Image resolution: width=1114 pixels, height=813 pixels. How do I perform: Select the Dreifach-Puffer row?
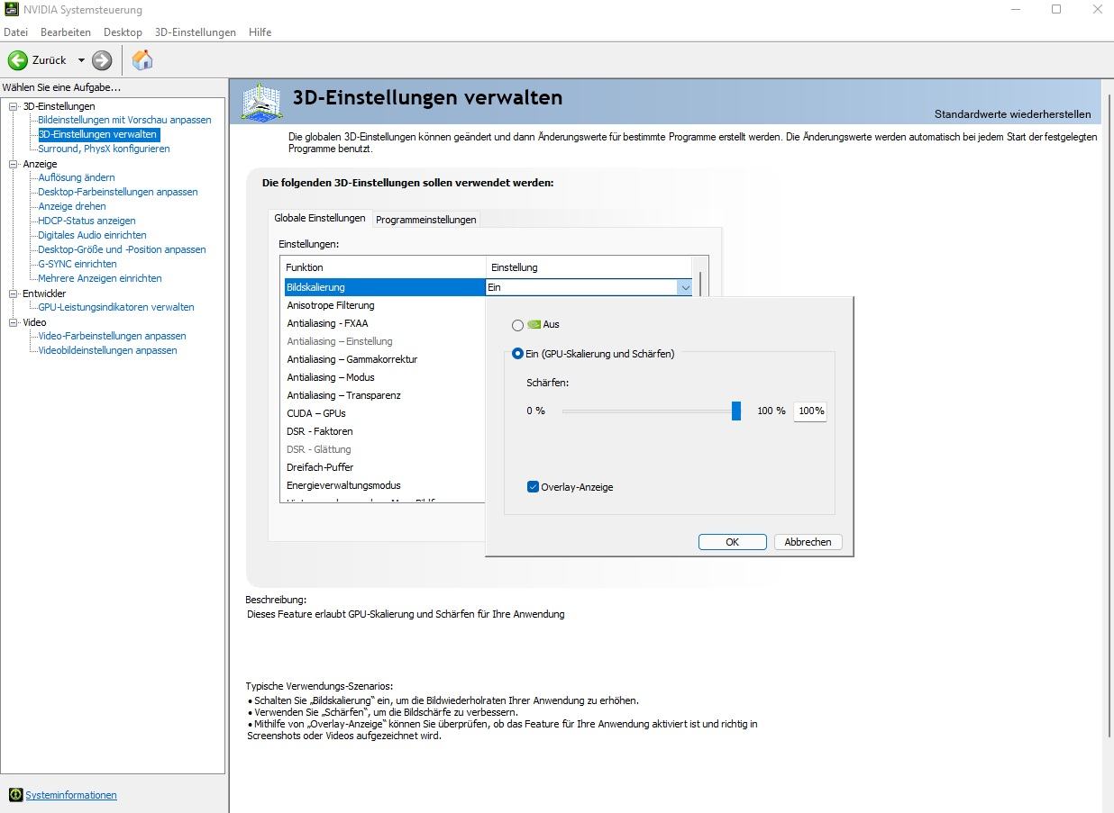(385, 467)
